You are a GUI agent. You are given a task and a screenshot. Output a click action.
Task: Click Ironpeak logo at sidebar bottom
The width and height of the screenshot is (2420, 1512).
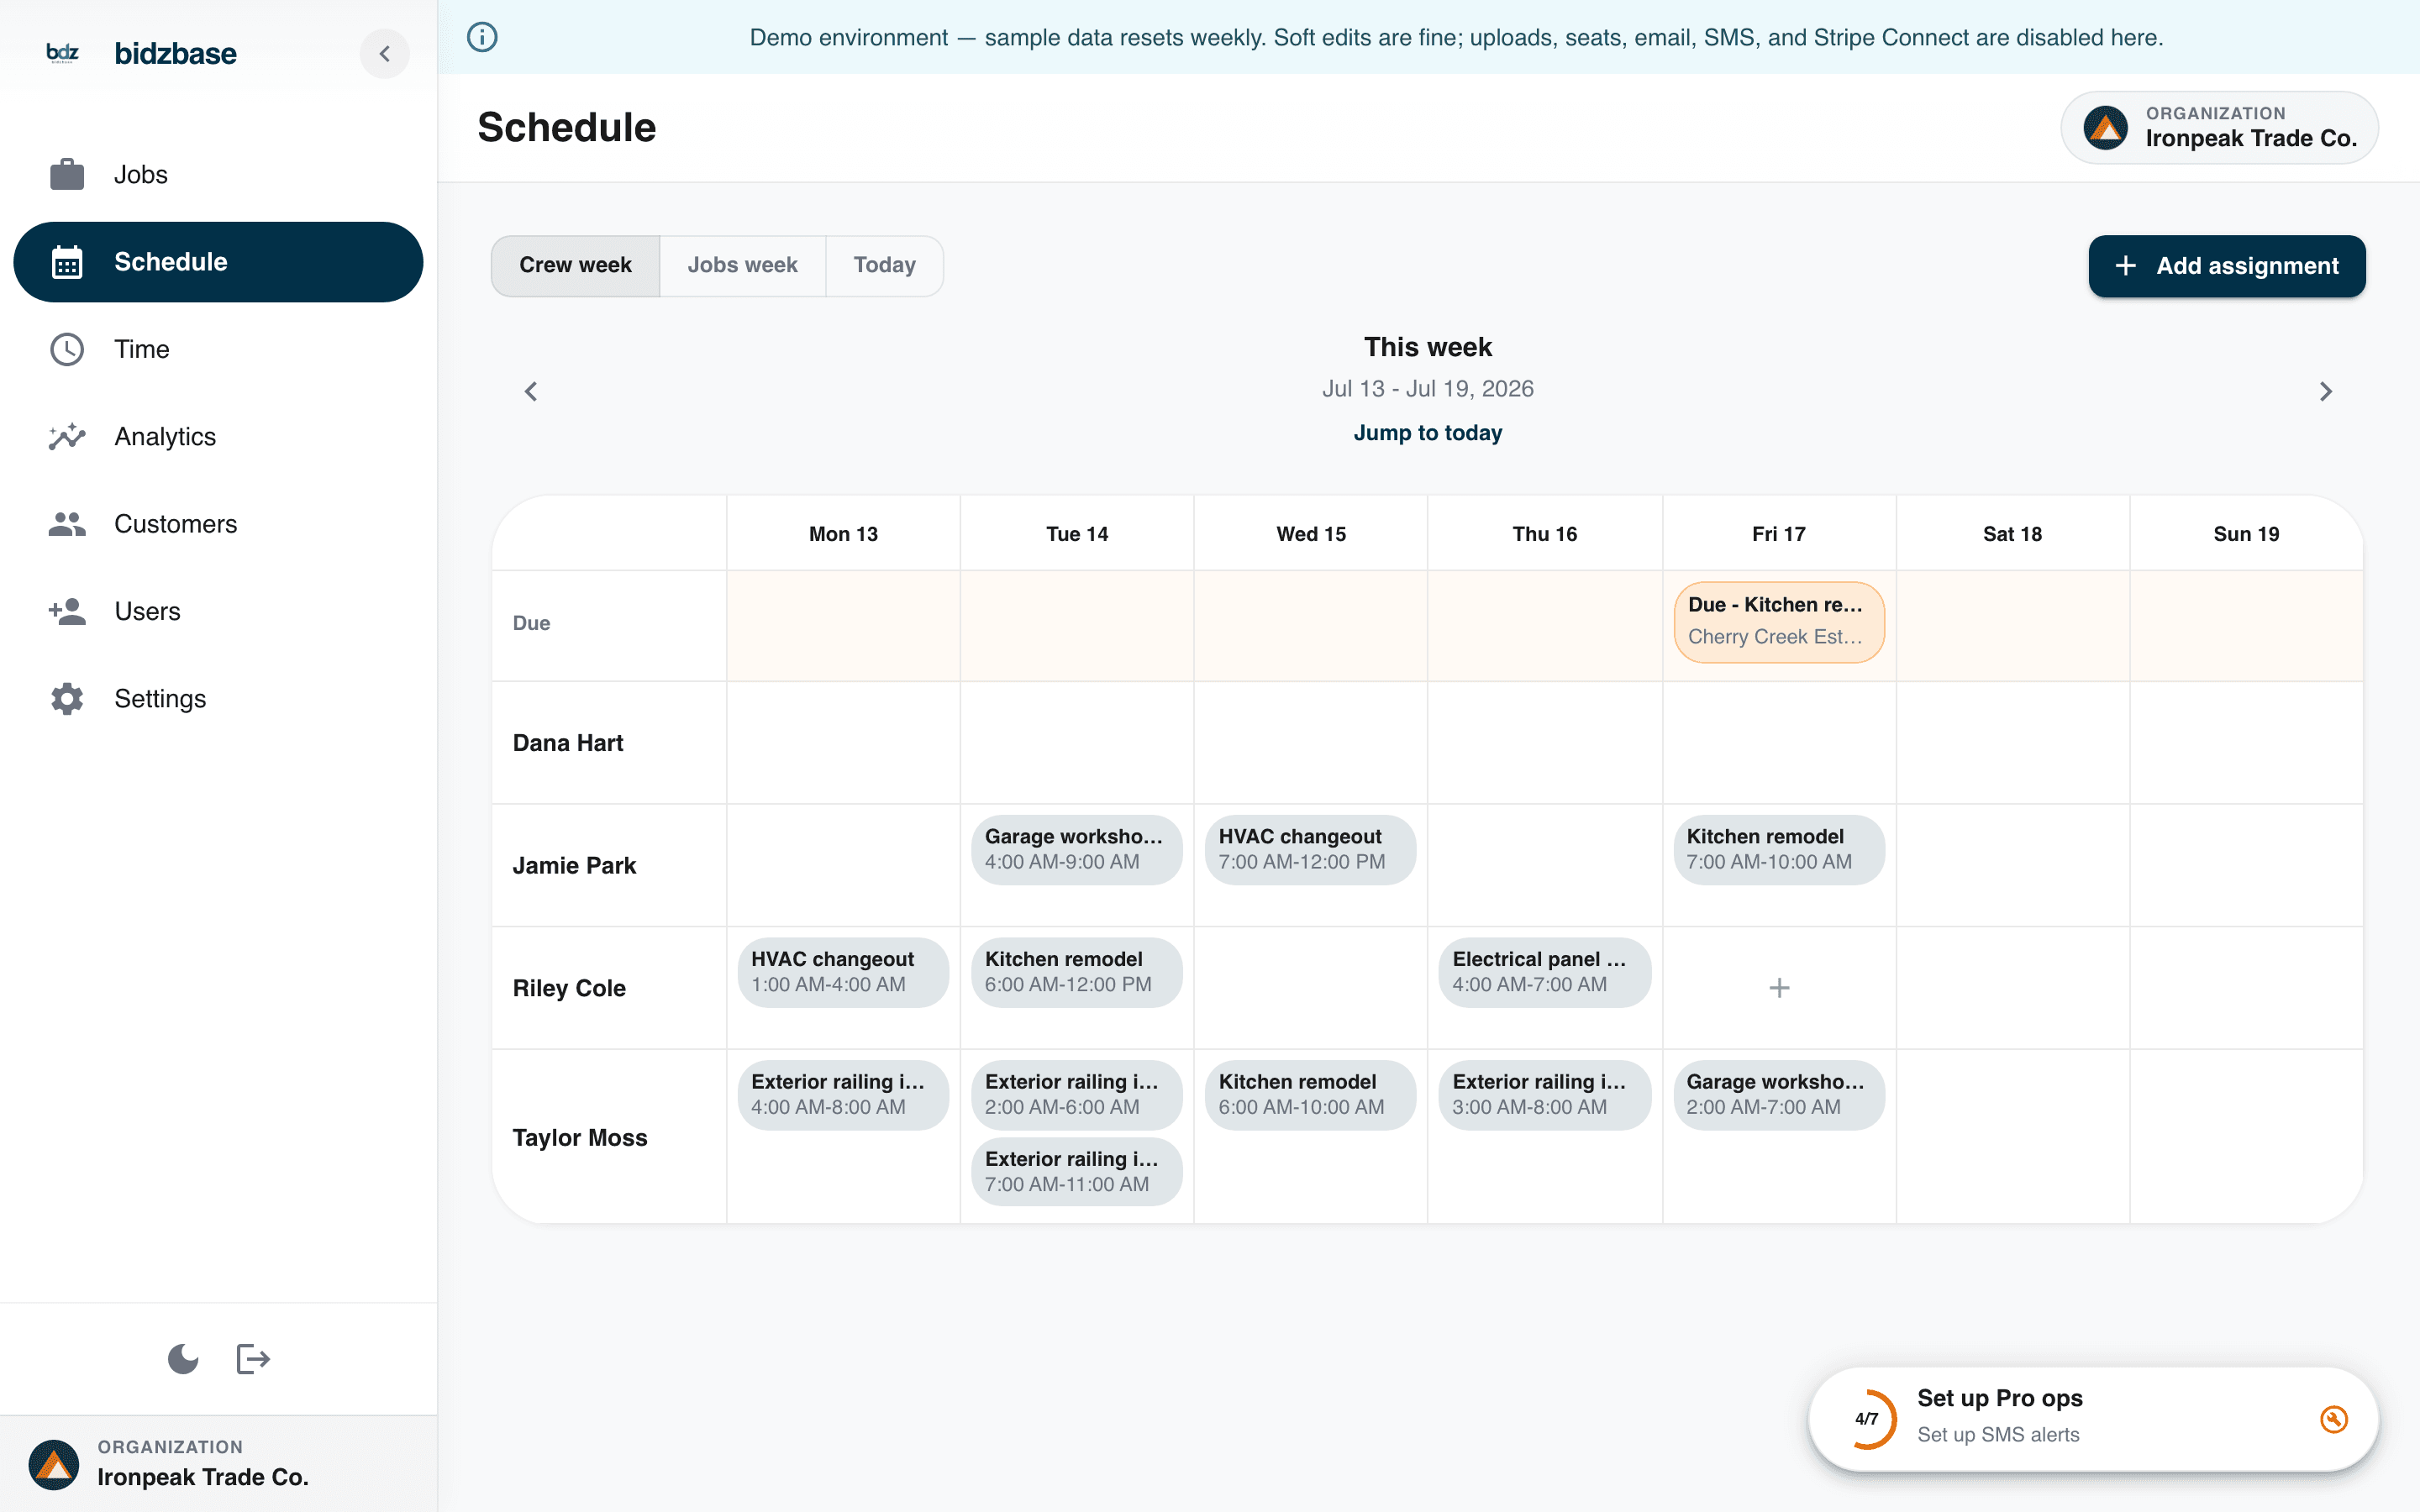[x=54, y=1464]
